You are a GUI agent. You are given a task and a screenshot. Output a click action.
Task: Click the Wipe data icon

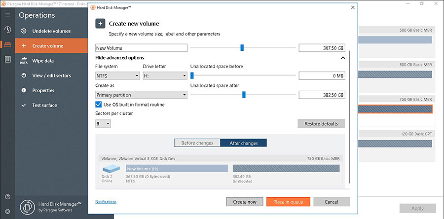pos(24,61)
